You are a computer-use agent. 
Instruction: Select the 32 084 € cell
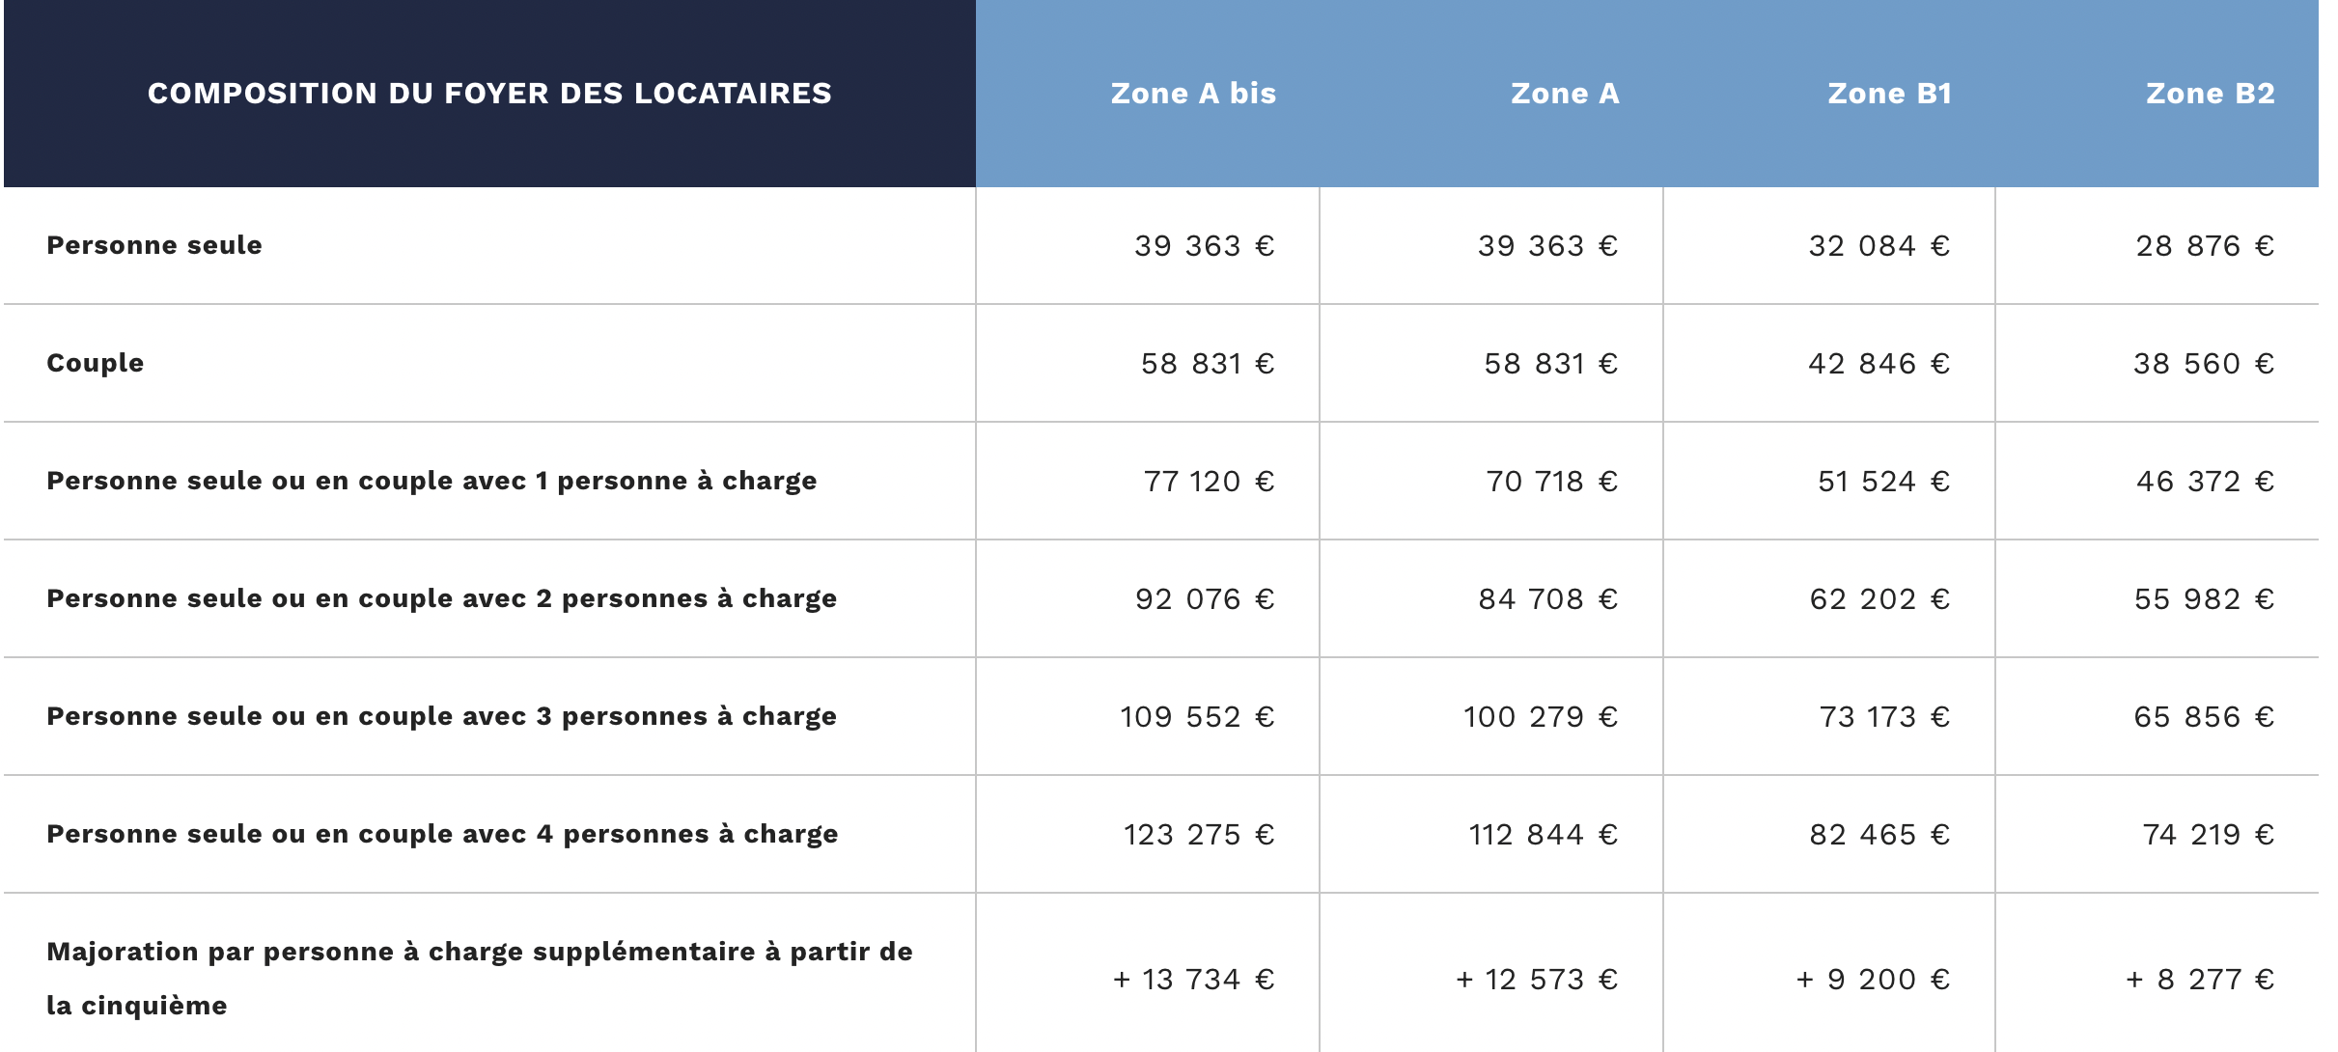[1879, 246]
